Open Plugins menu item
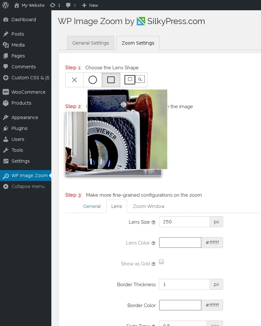This screenshot has width=261, height=326. click(x=26, y=128)
